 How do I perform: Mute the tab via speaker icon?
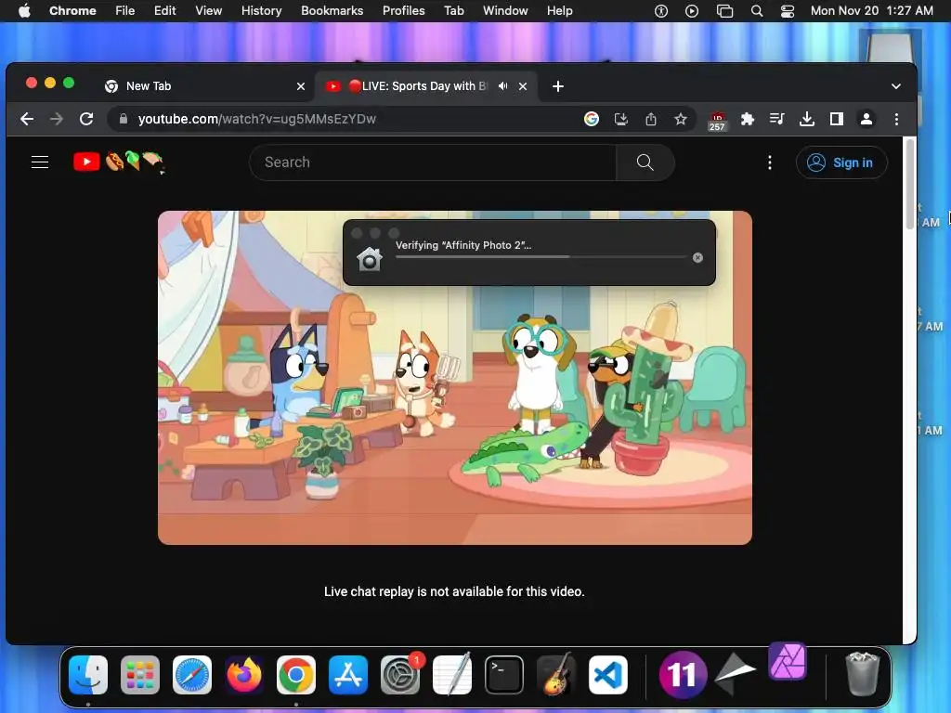point(502,86)
